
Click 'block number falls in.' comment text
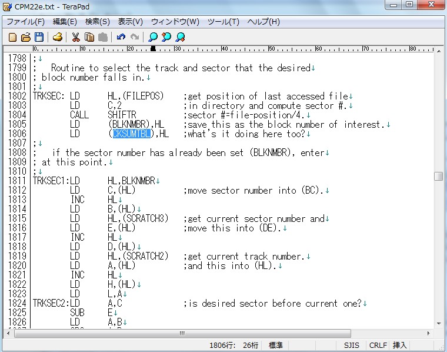point(93,77)
